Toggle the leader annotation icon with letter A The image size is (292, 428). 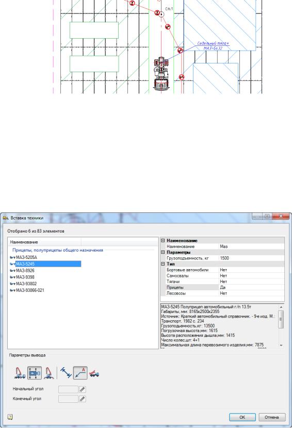[x=80, y=373]
